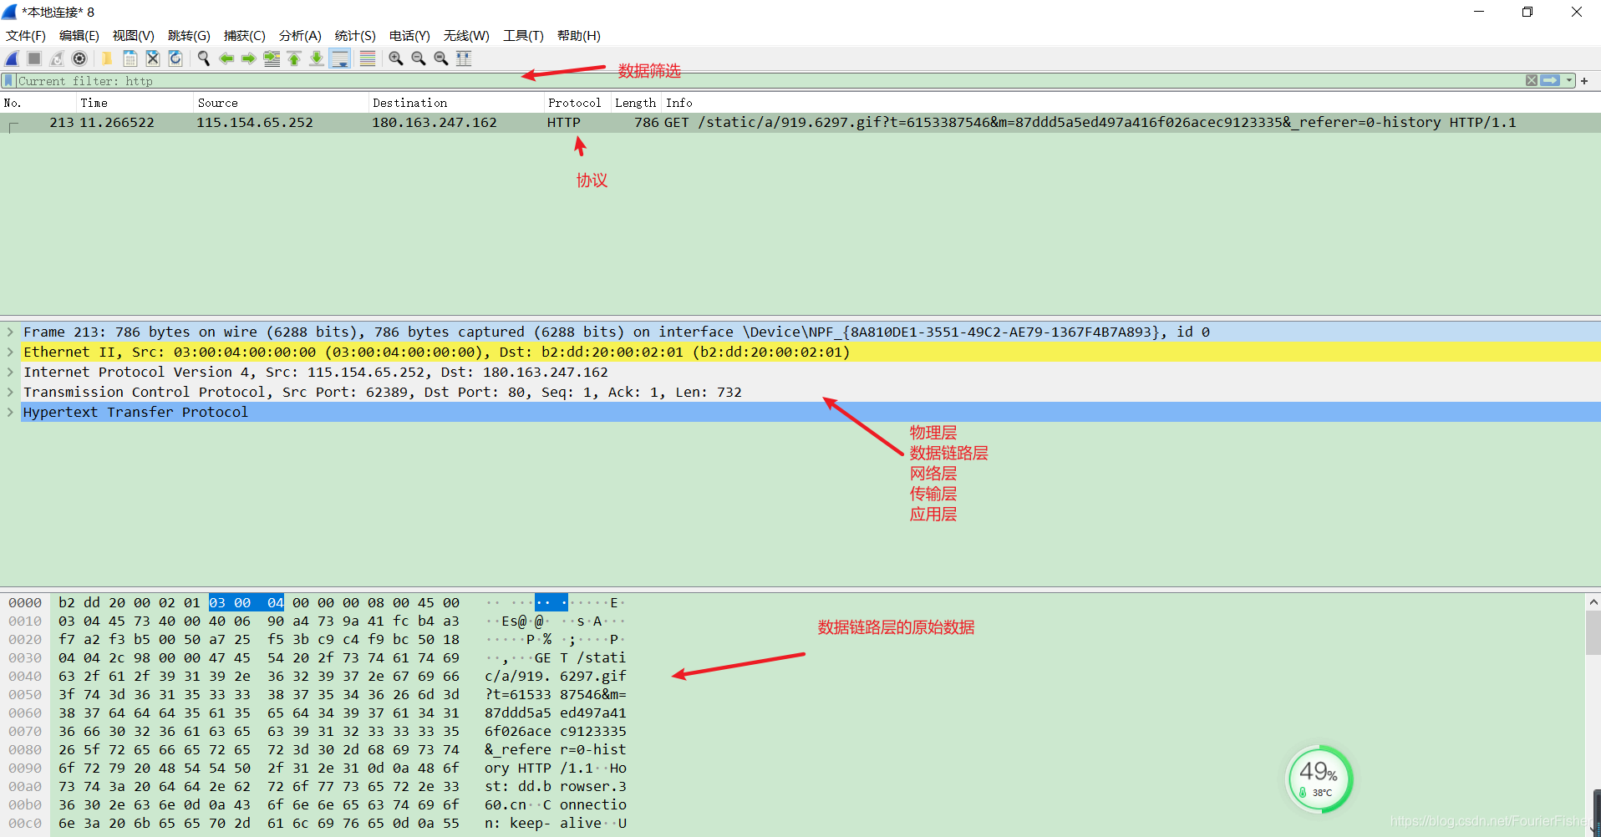1601x837 pixels.
Task: Save the capture file
Action: click(130, 58)
